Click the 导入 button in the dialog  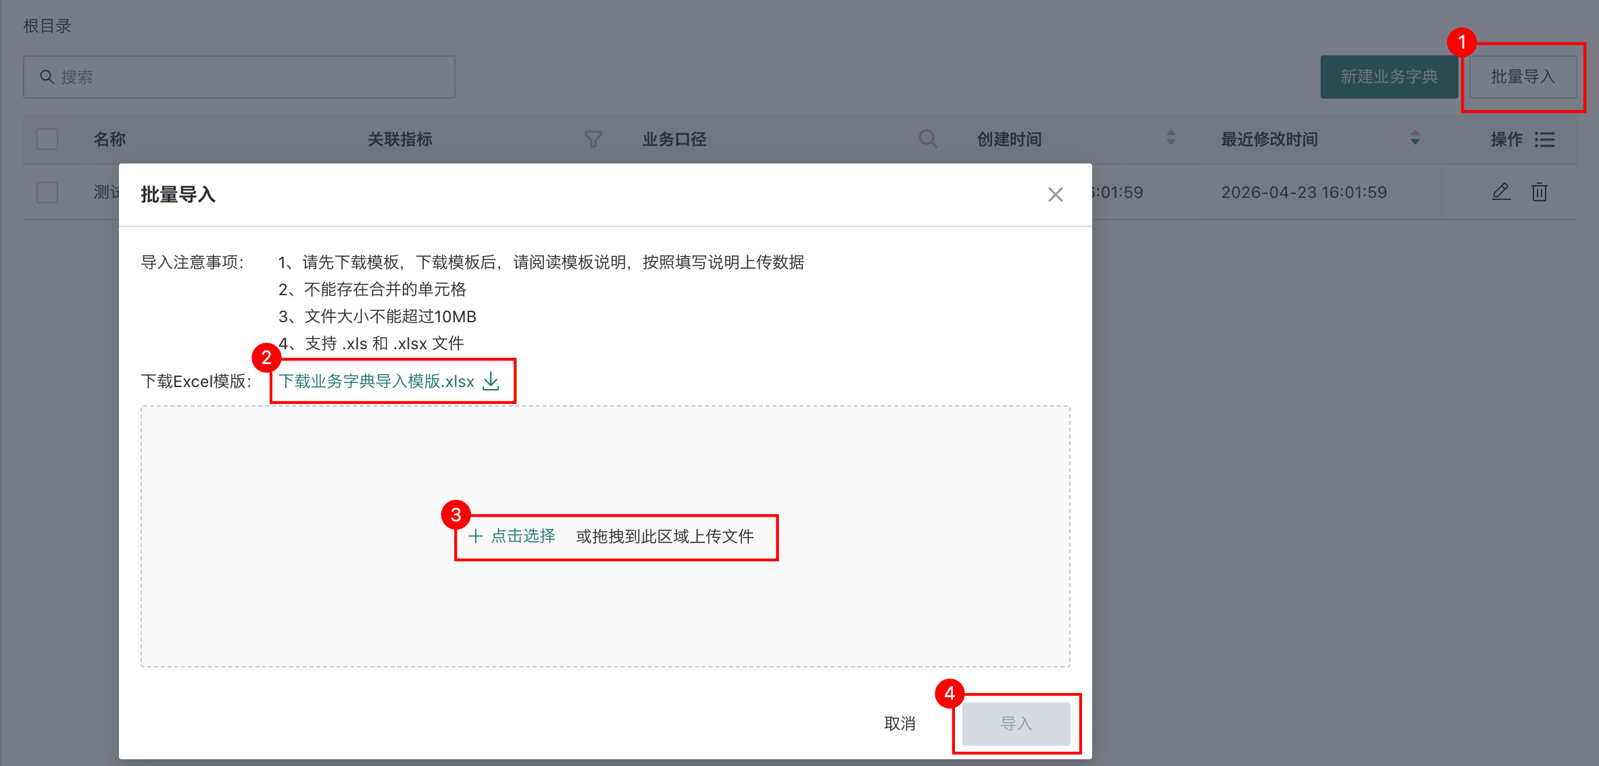[1016, 723]
